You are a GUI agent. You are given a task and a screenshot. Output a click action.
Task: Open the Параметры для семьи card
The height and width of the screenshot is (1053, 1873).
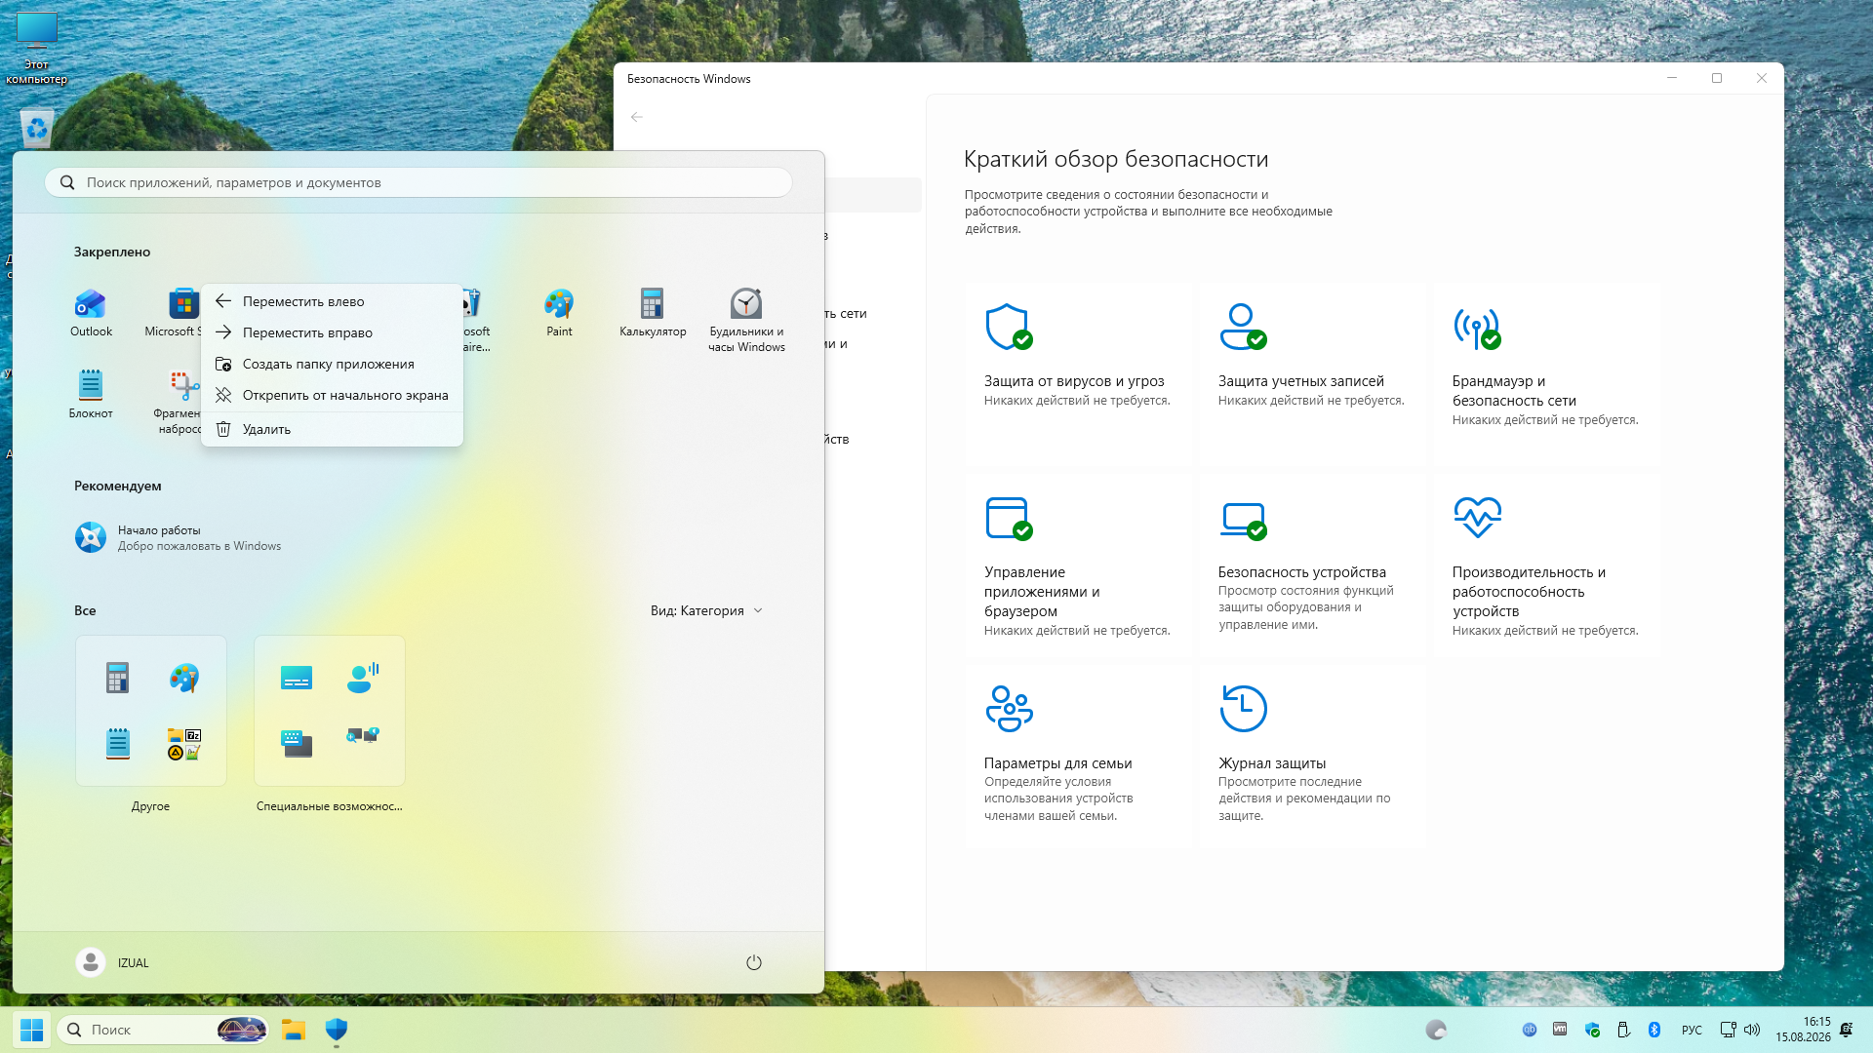tap(1079, 757)
